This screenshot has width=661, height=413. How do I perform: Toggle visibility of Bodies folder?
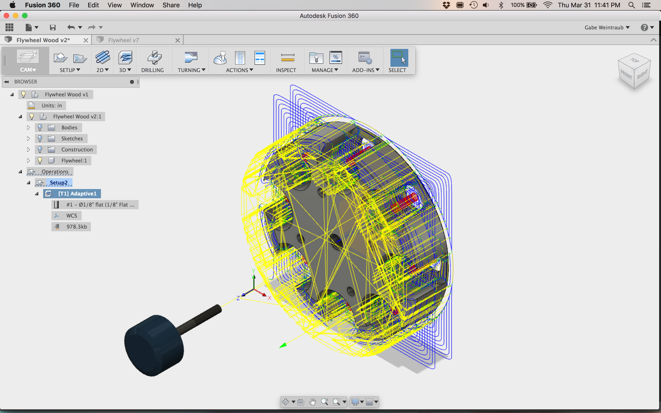[x=40, y=127]
